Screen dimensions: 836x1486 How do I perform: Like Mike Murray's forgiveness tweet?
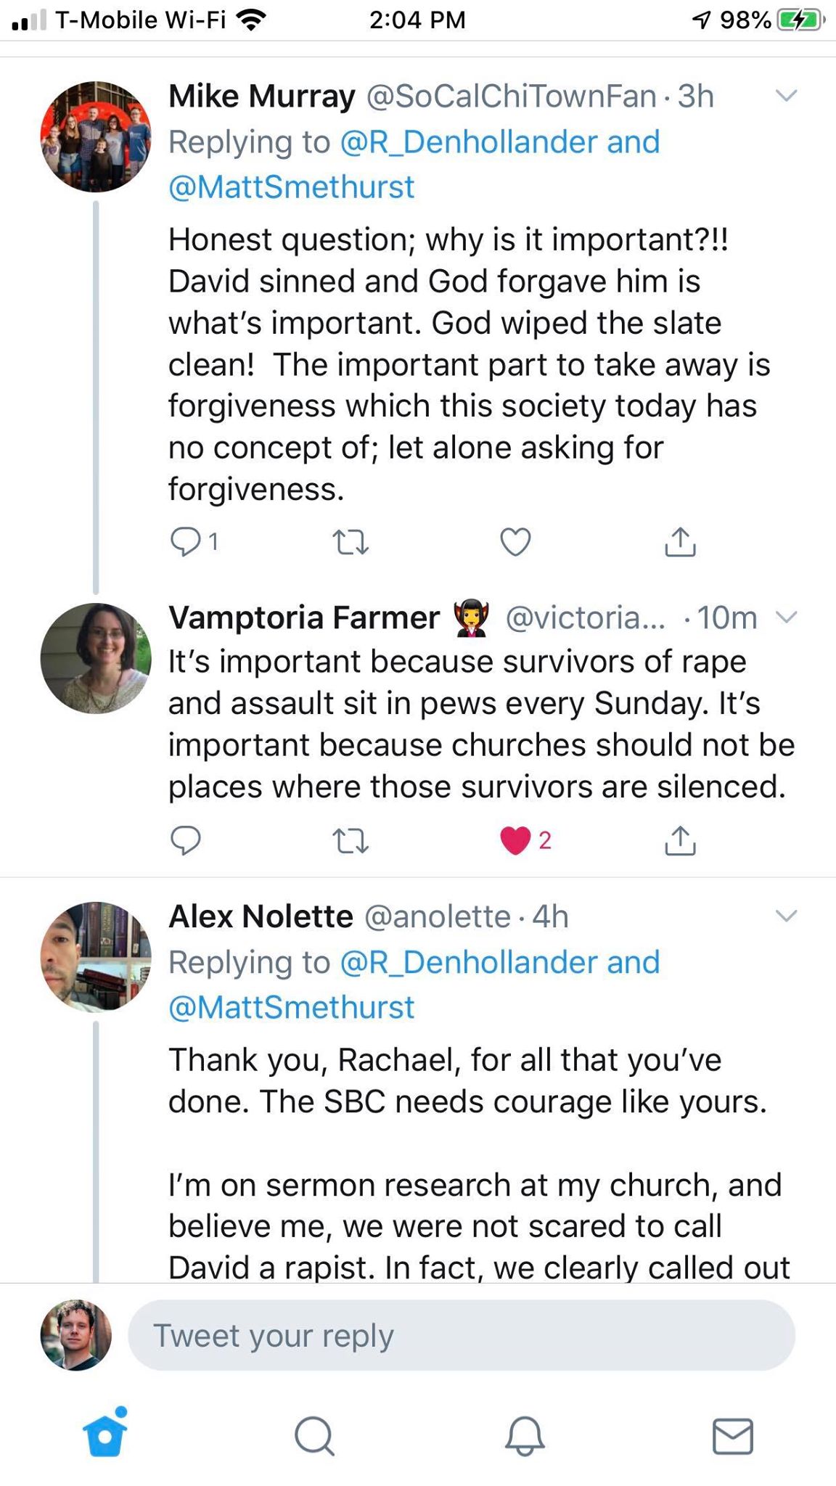pyautogui.click(x=515, y=542)
